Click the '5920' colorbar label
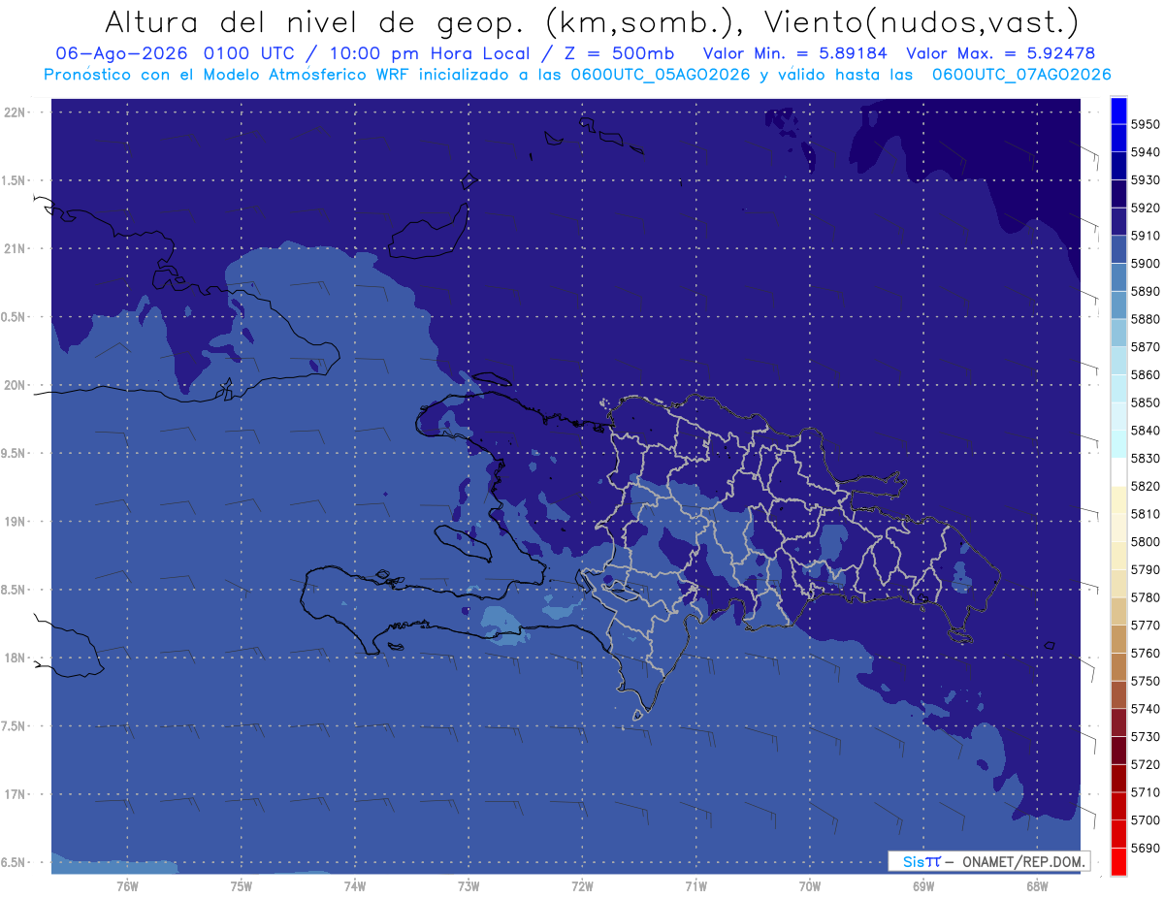Viewport: 1164px width, 899px height. (x=1146, y=208)
